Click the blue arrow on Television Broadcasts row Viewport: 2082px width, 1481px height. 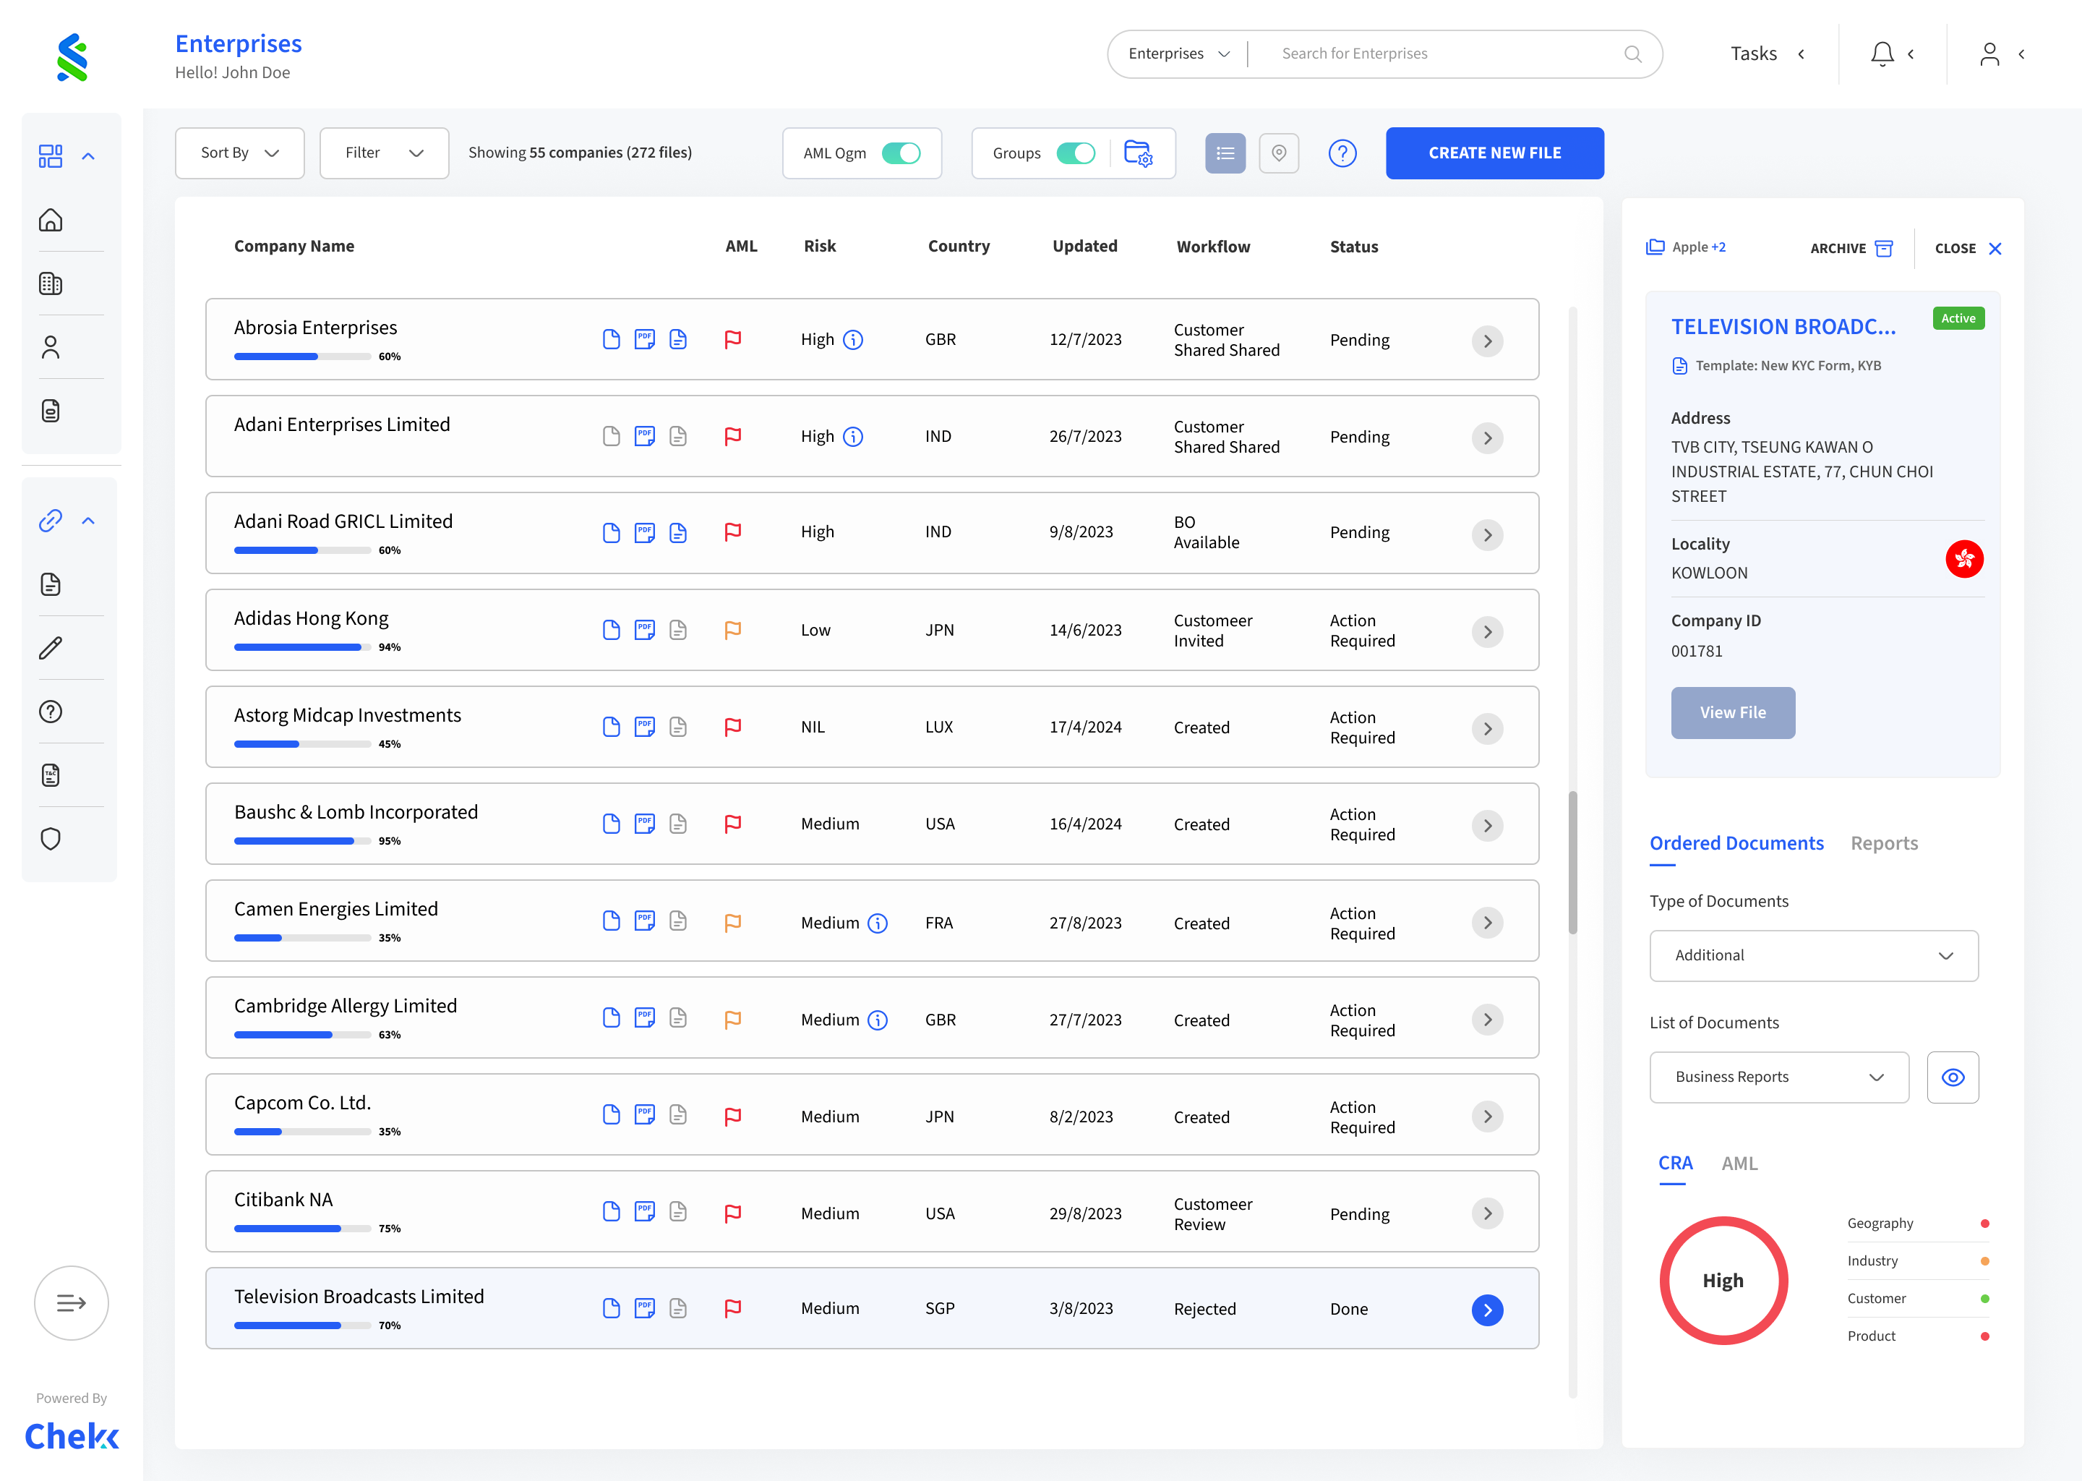click(x=1488, y=1310)
